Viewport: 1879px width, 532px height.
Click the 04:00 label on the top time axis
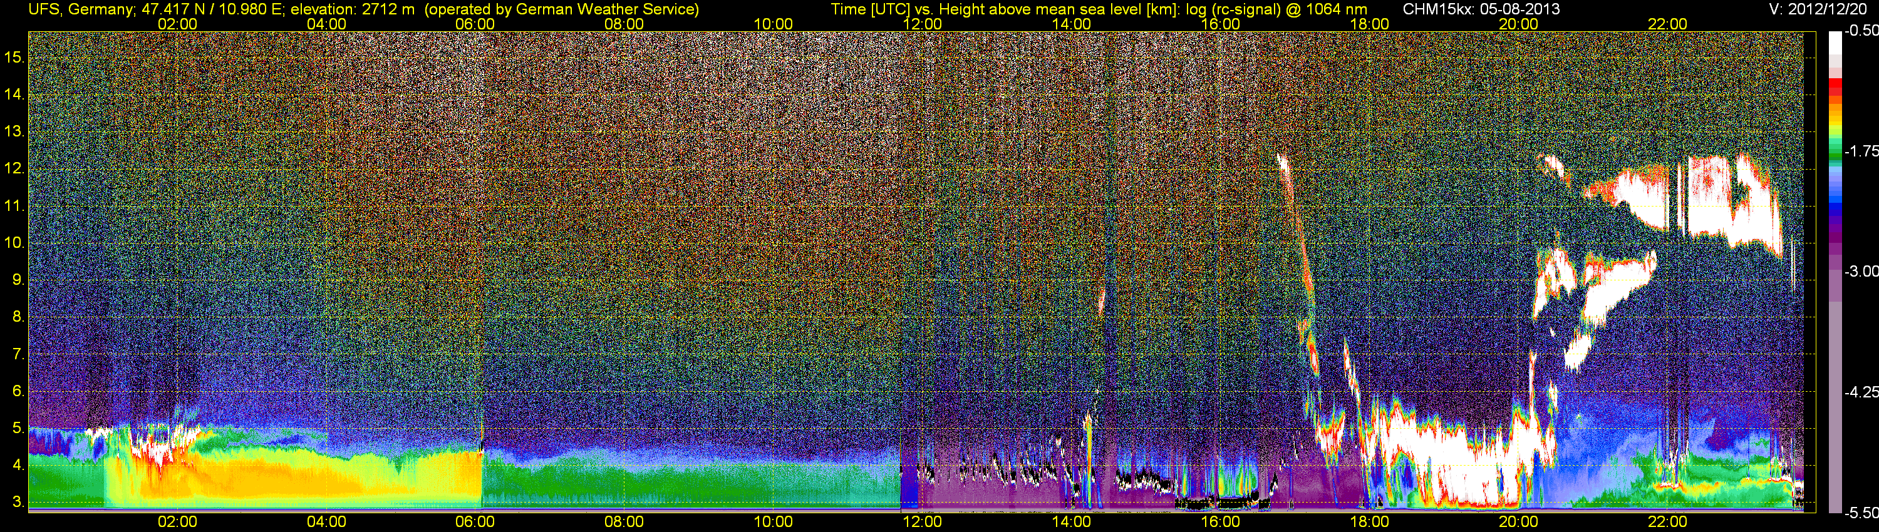(x=326, y=24)
